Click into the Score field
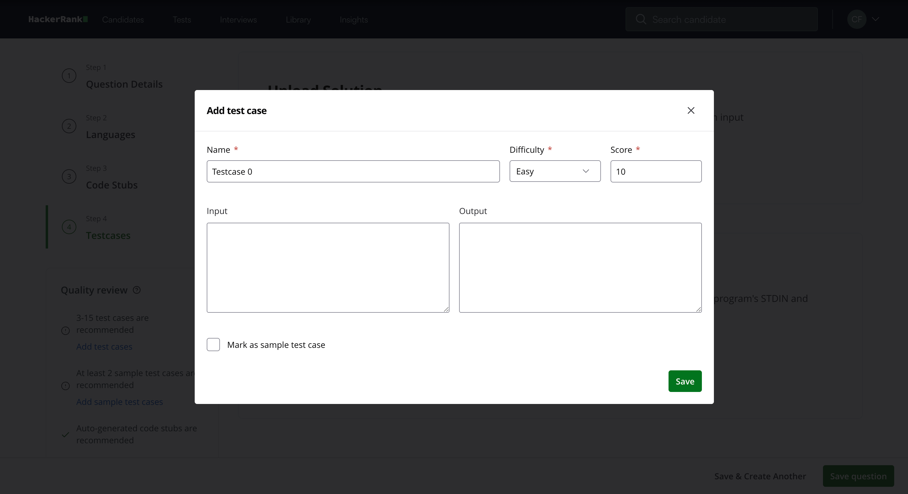Viewport: 908px width, 494px height. tap(656, 171)
